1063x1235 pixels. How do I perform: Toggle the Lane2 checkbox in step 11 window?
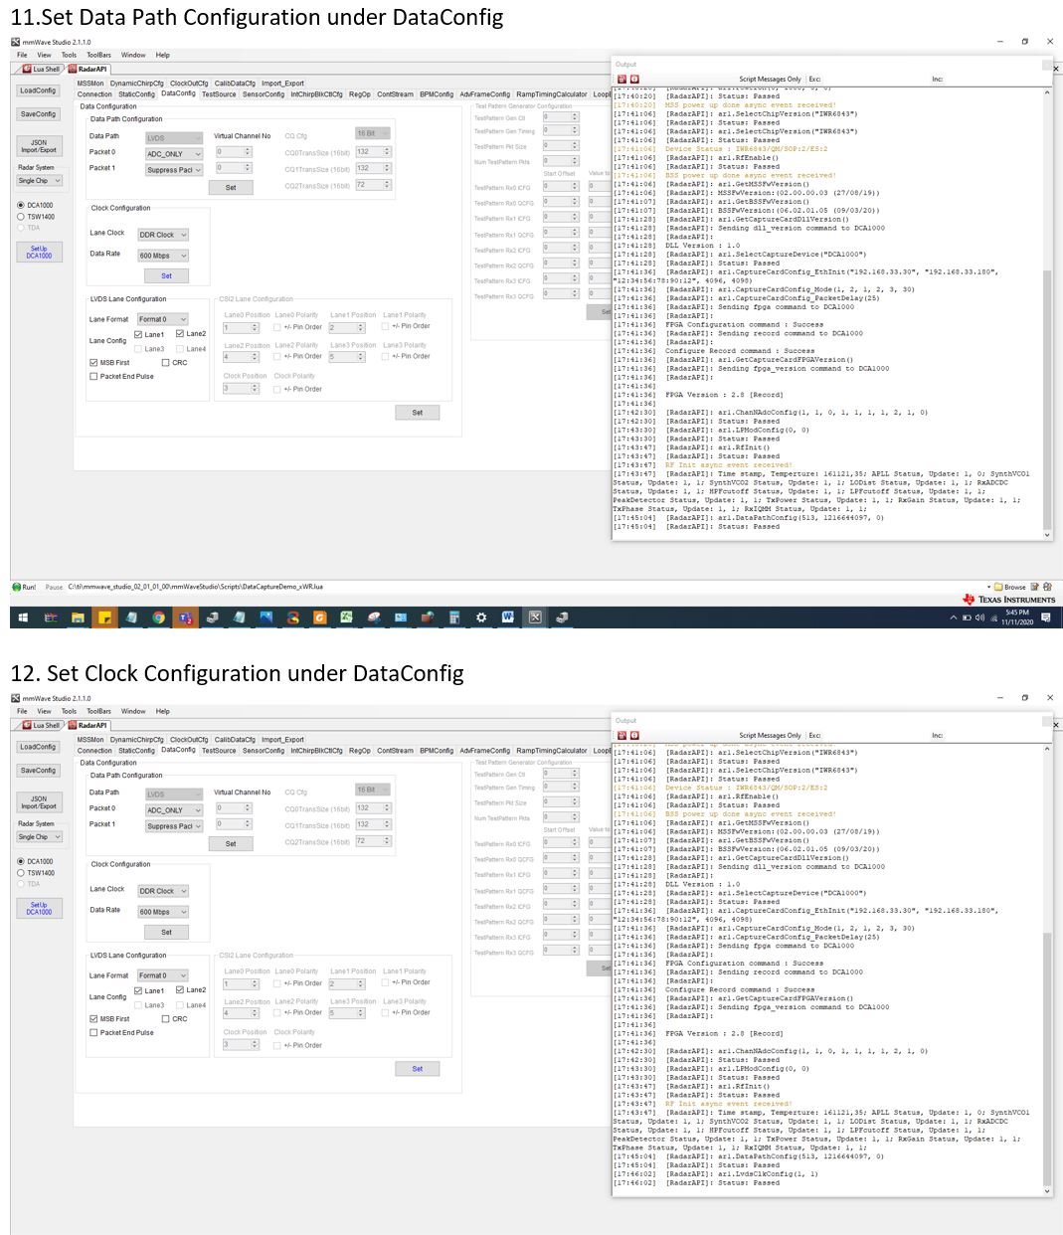point(180,333)
